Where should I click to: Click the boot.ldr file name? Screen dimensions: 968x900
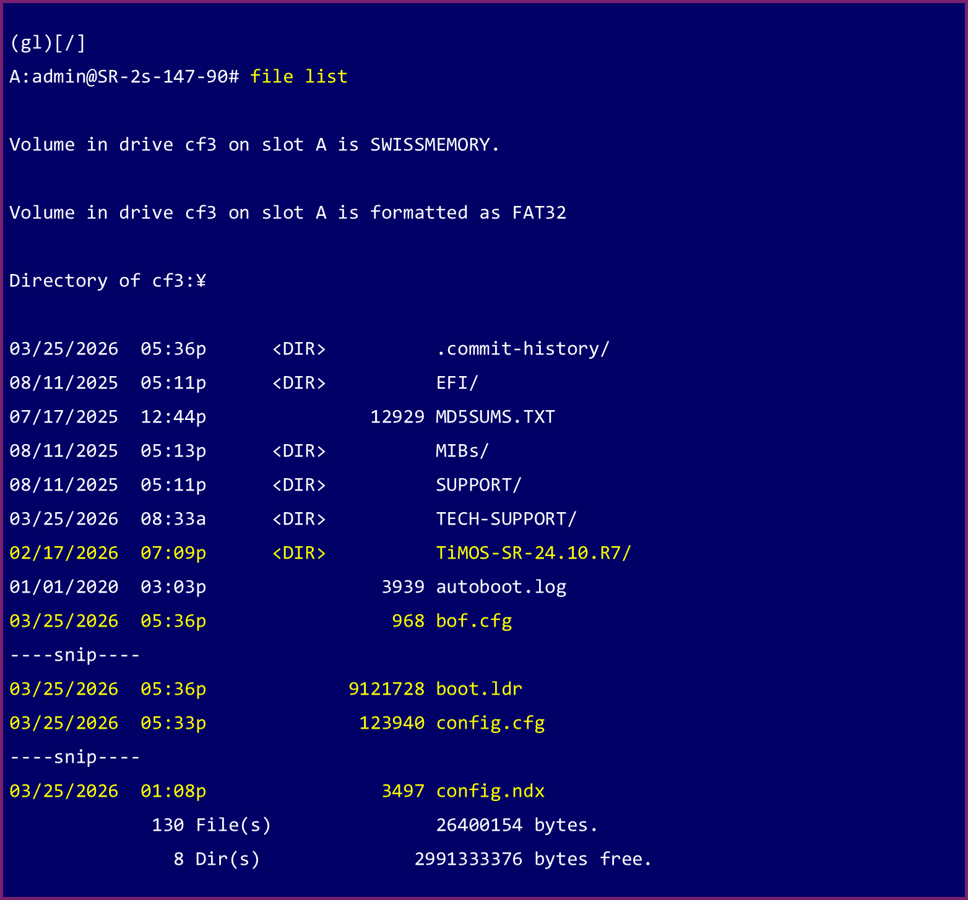coord(478,689)
